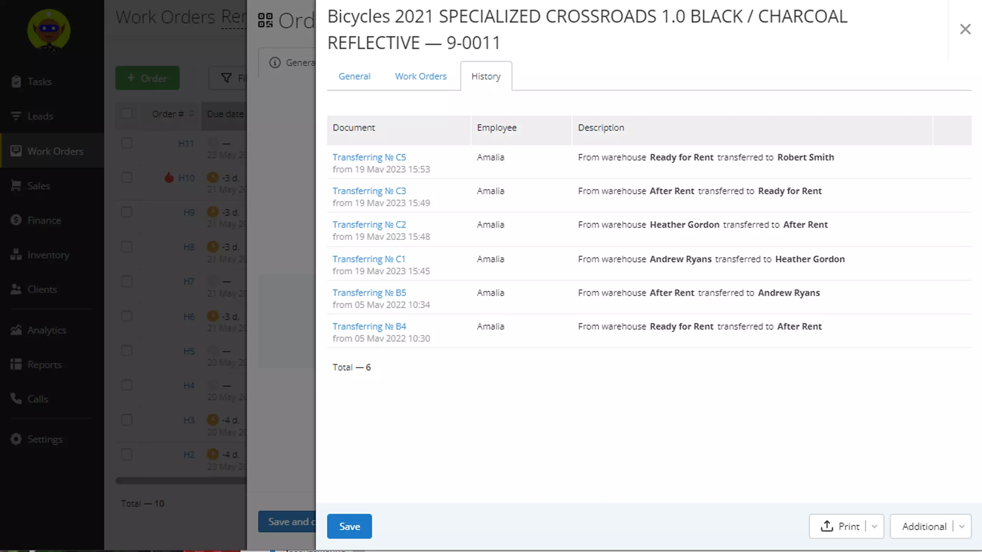
Task: Click 'Robert Smith' in C5 description
Action: [x=806, y=157]
